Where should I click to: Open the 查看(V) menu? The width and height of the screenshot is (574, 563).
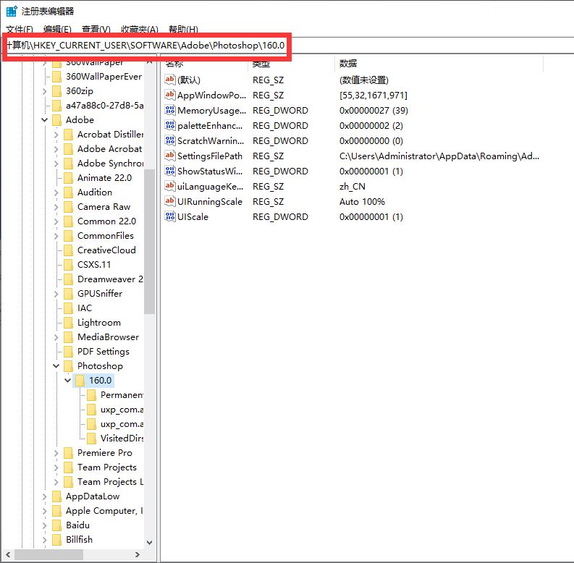tap(96, 29)
